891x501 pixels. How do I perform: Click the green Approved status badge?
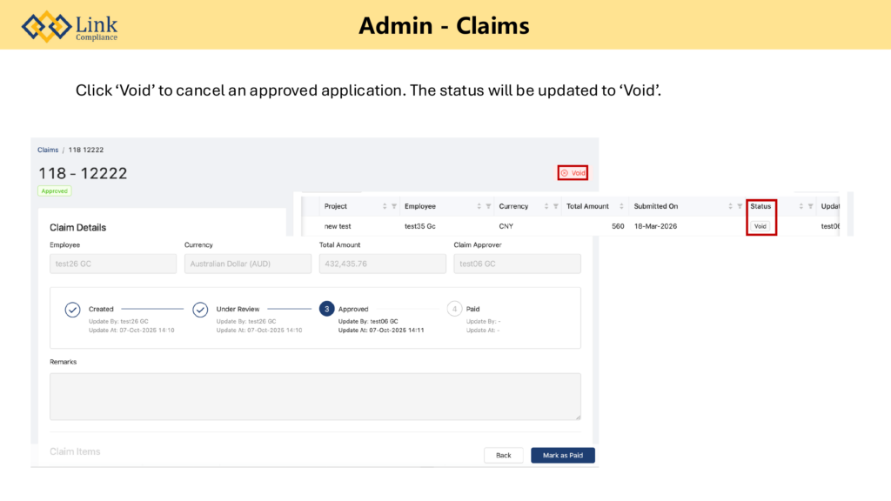[55, 190]
